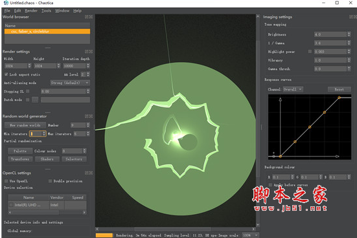Viewport: 357px width, 238px height.
Task: Open the Render menu
Action: click(x=31, y=11)
